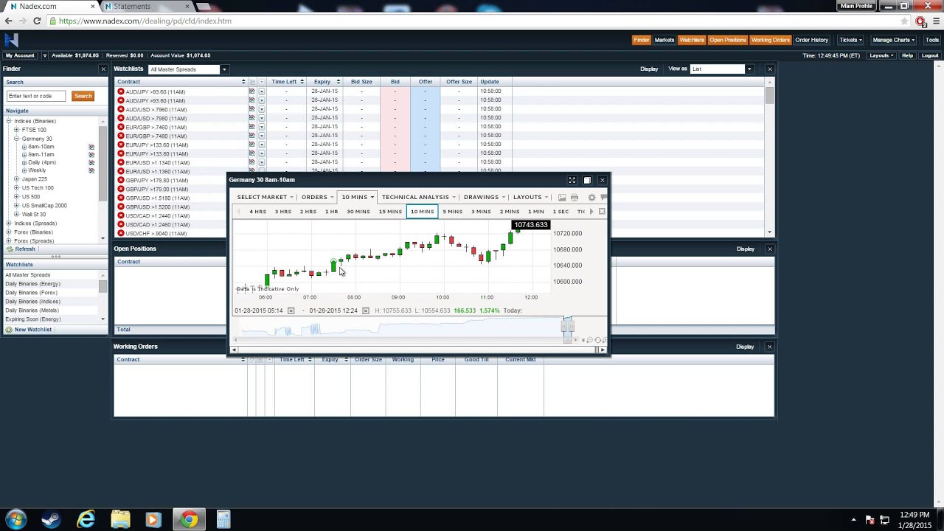
Task: Open the Layouts dropdown in header
Action: (x=882, y=55)
